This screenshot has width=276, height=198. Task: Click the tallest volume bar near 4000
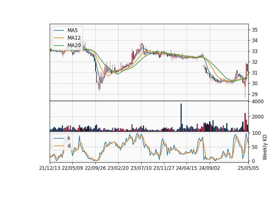pyautogui.click(x=181, y=118)
